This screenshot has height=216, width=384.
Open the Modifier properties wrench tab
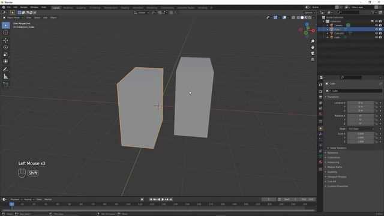tap(320, 134)
